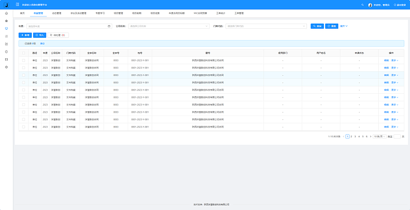Open the settings gear icon in sidebar
Screen dimensions: 410x210
coord(6,67)
